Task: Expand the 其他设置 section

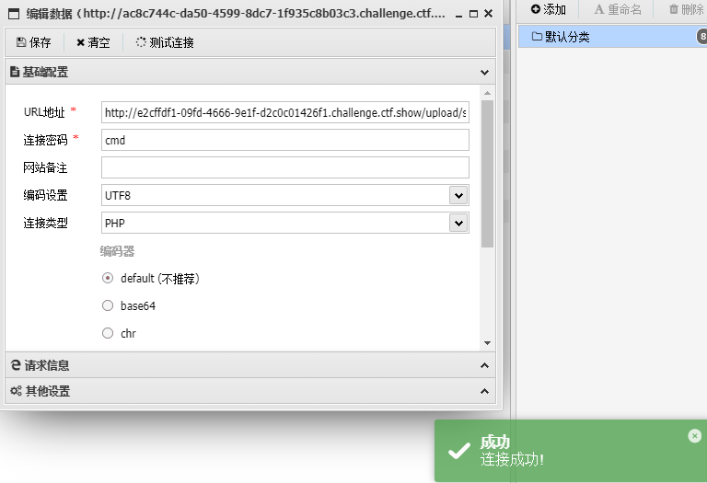Action: click(x=250, y=391)
